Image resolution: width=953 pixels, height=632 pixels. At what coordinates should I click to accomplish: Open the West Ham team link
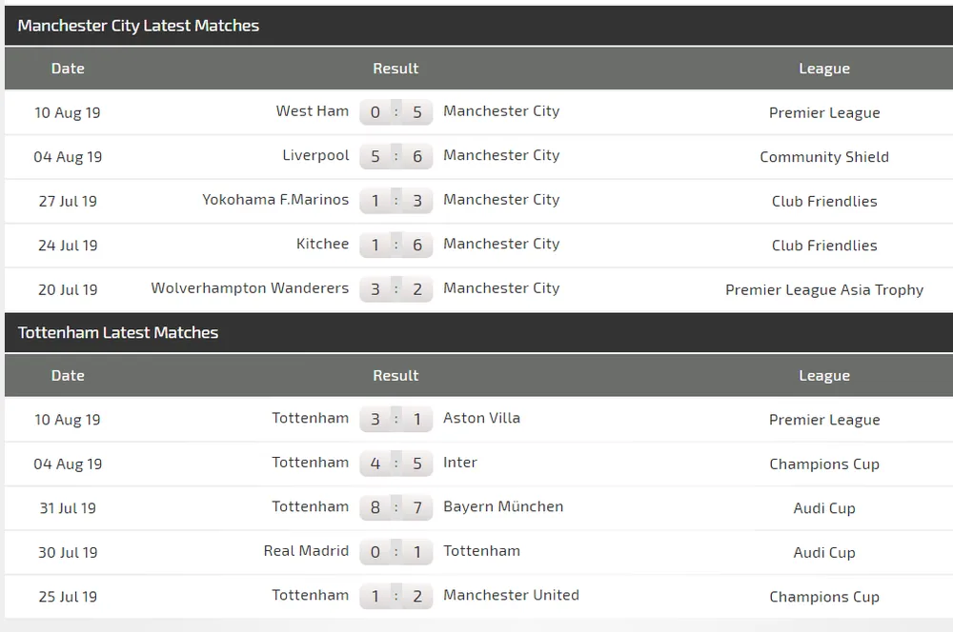(313, 111)
